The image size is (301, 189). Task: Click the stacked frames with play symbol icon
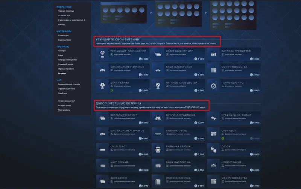[102, 181]
